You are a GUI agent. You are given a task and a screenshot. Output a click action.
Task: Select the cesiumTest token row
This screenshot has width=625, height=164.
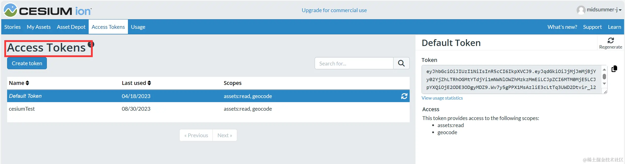pos(208,109)
